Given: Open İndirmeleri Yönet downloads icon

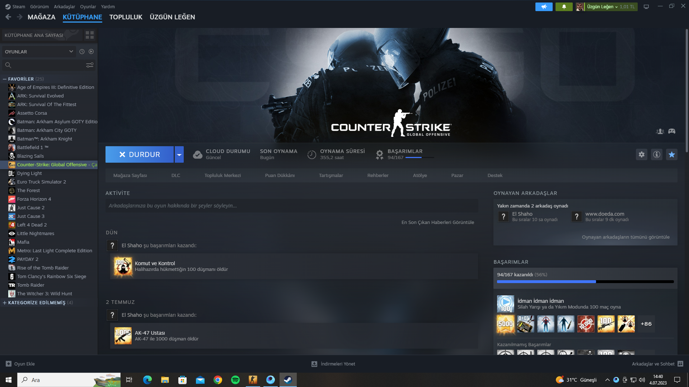Looking at the screenshot, I should [x=314, y=364].
